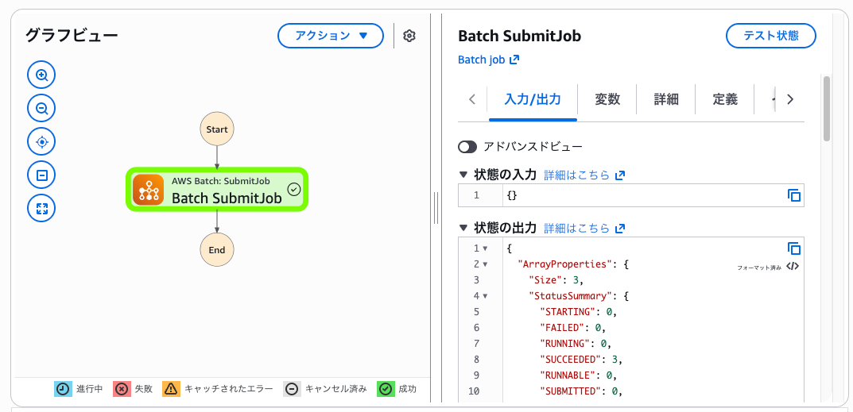
Task: Zoom out of the graph view
Action: point(41,109)
